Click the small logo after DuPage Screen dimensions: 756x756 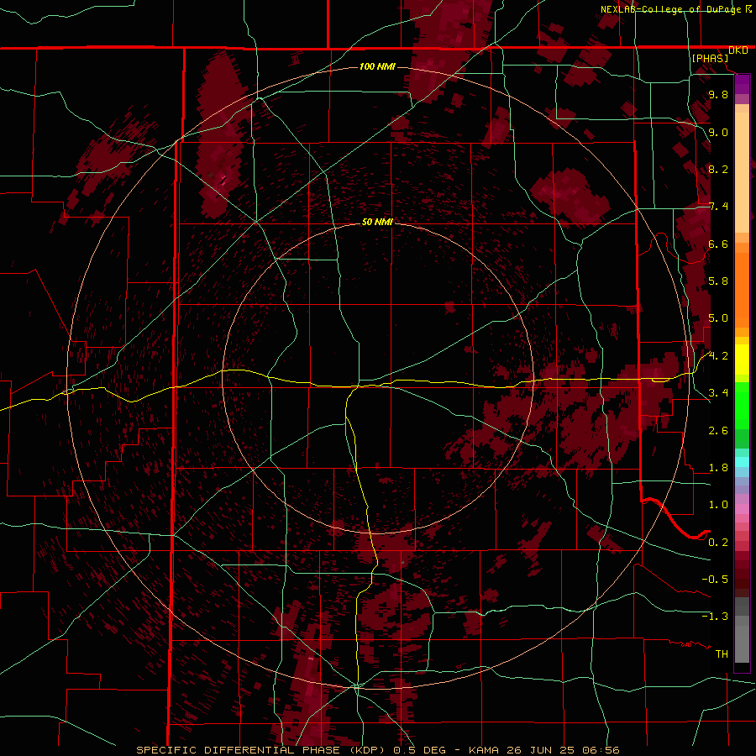pos(748,8)
